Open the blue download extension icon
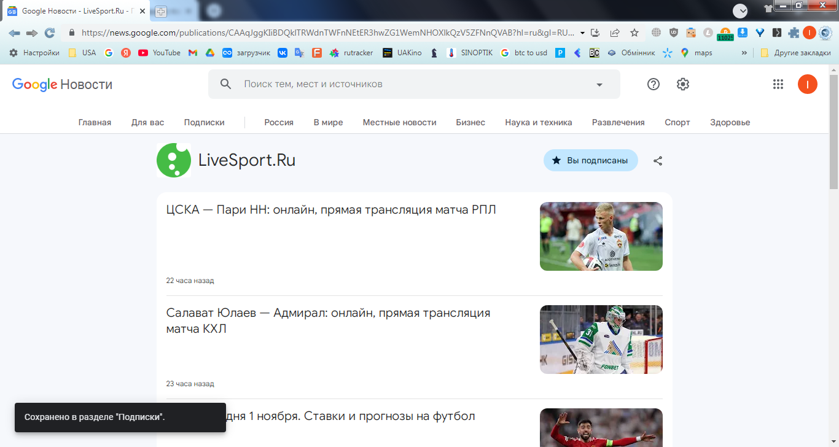 coord(743,33)
